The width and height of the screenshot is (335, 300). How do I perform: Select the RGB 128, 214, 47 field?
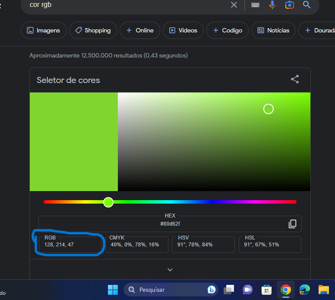point(70,245)
